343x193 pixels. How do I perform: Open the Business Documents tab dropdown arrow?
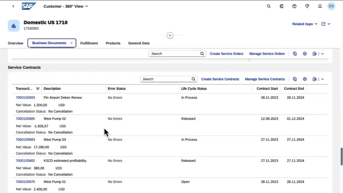click(x=71, y=43)
